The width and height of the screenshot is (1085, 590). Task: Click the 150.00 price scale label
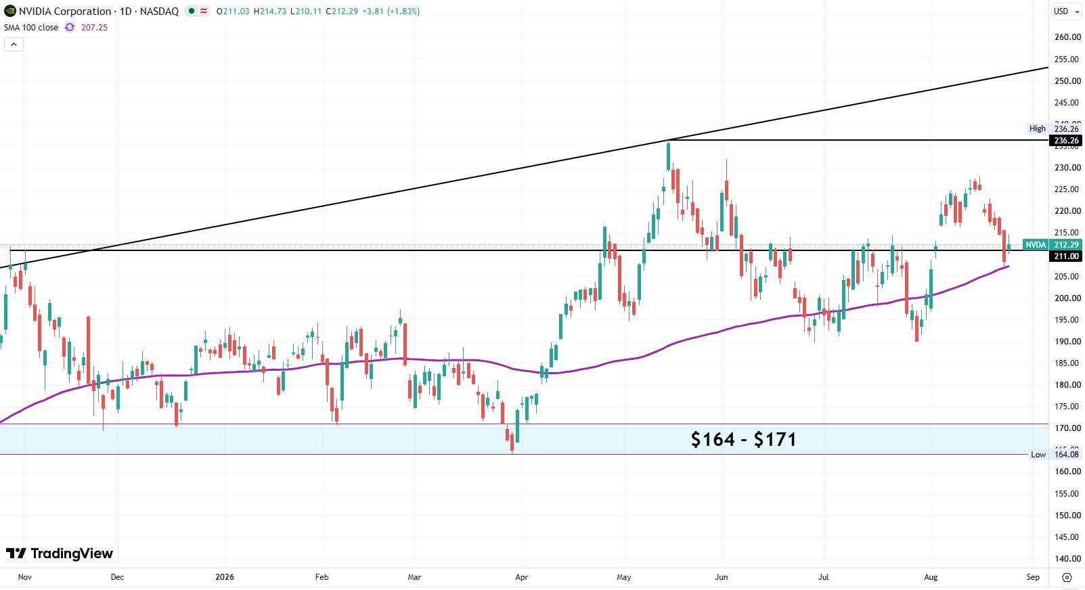point(1067,515)
